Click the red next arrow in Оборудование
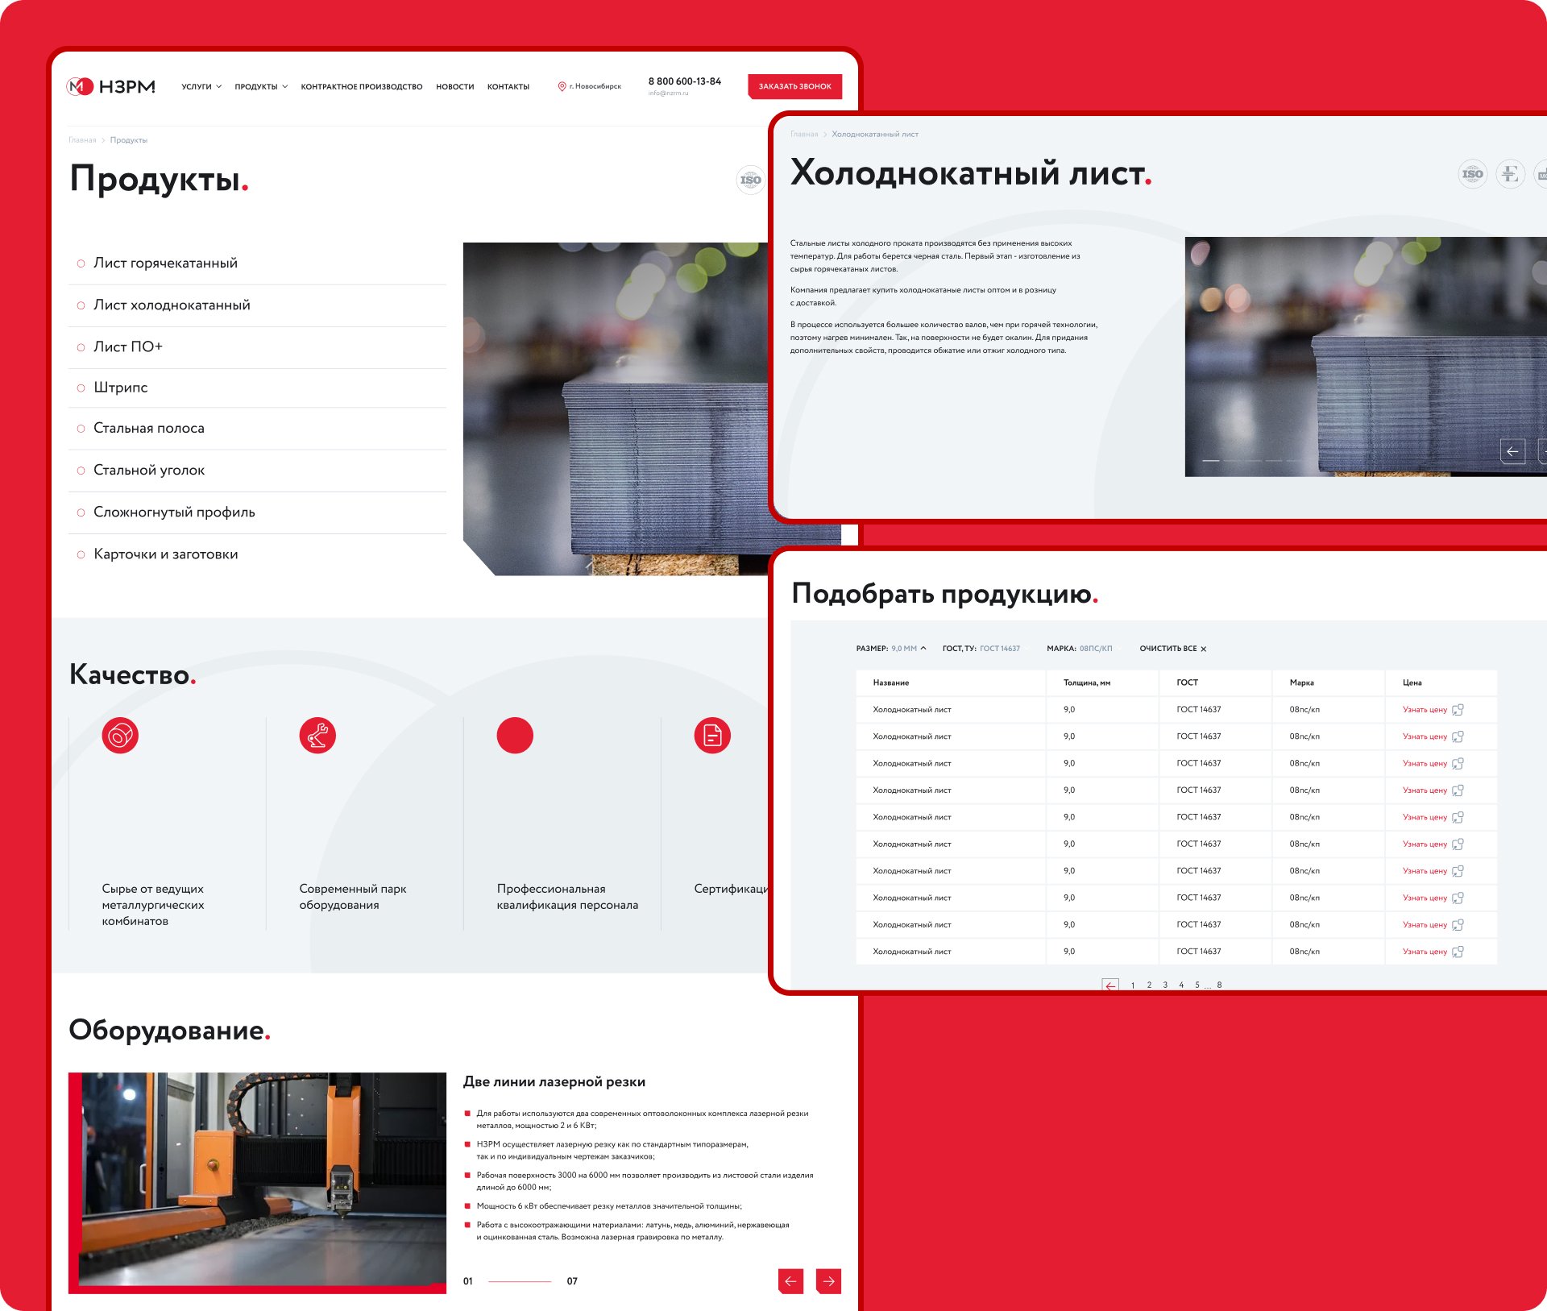 tap(828, 1280)
